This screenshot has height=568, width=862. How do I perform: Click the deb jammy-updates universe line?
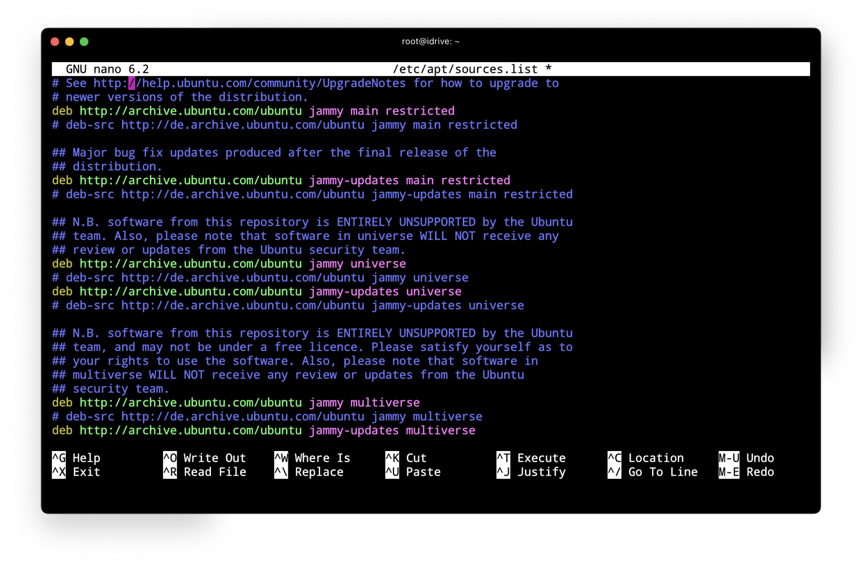(x=257, y=291)
